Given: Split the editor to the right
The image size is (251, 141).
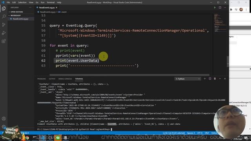Looking at the screenshot, I should tap(220, 7).
